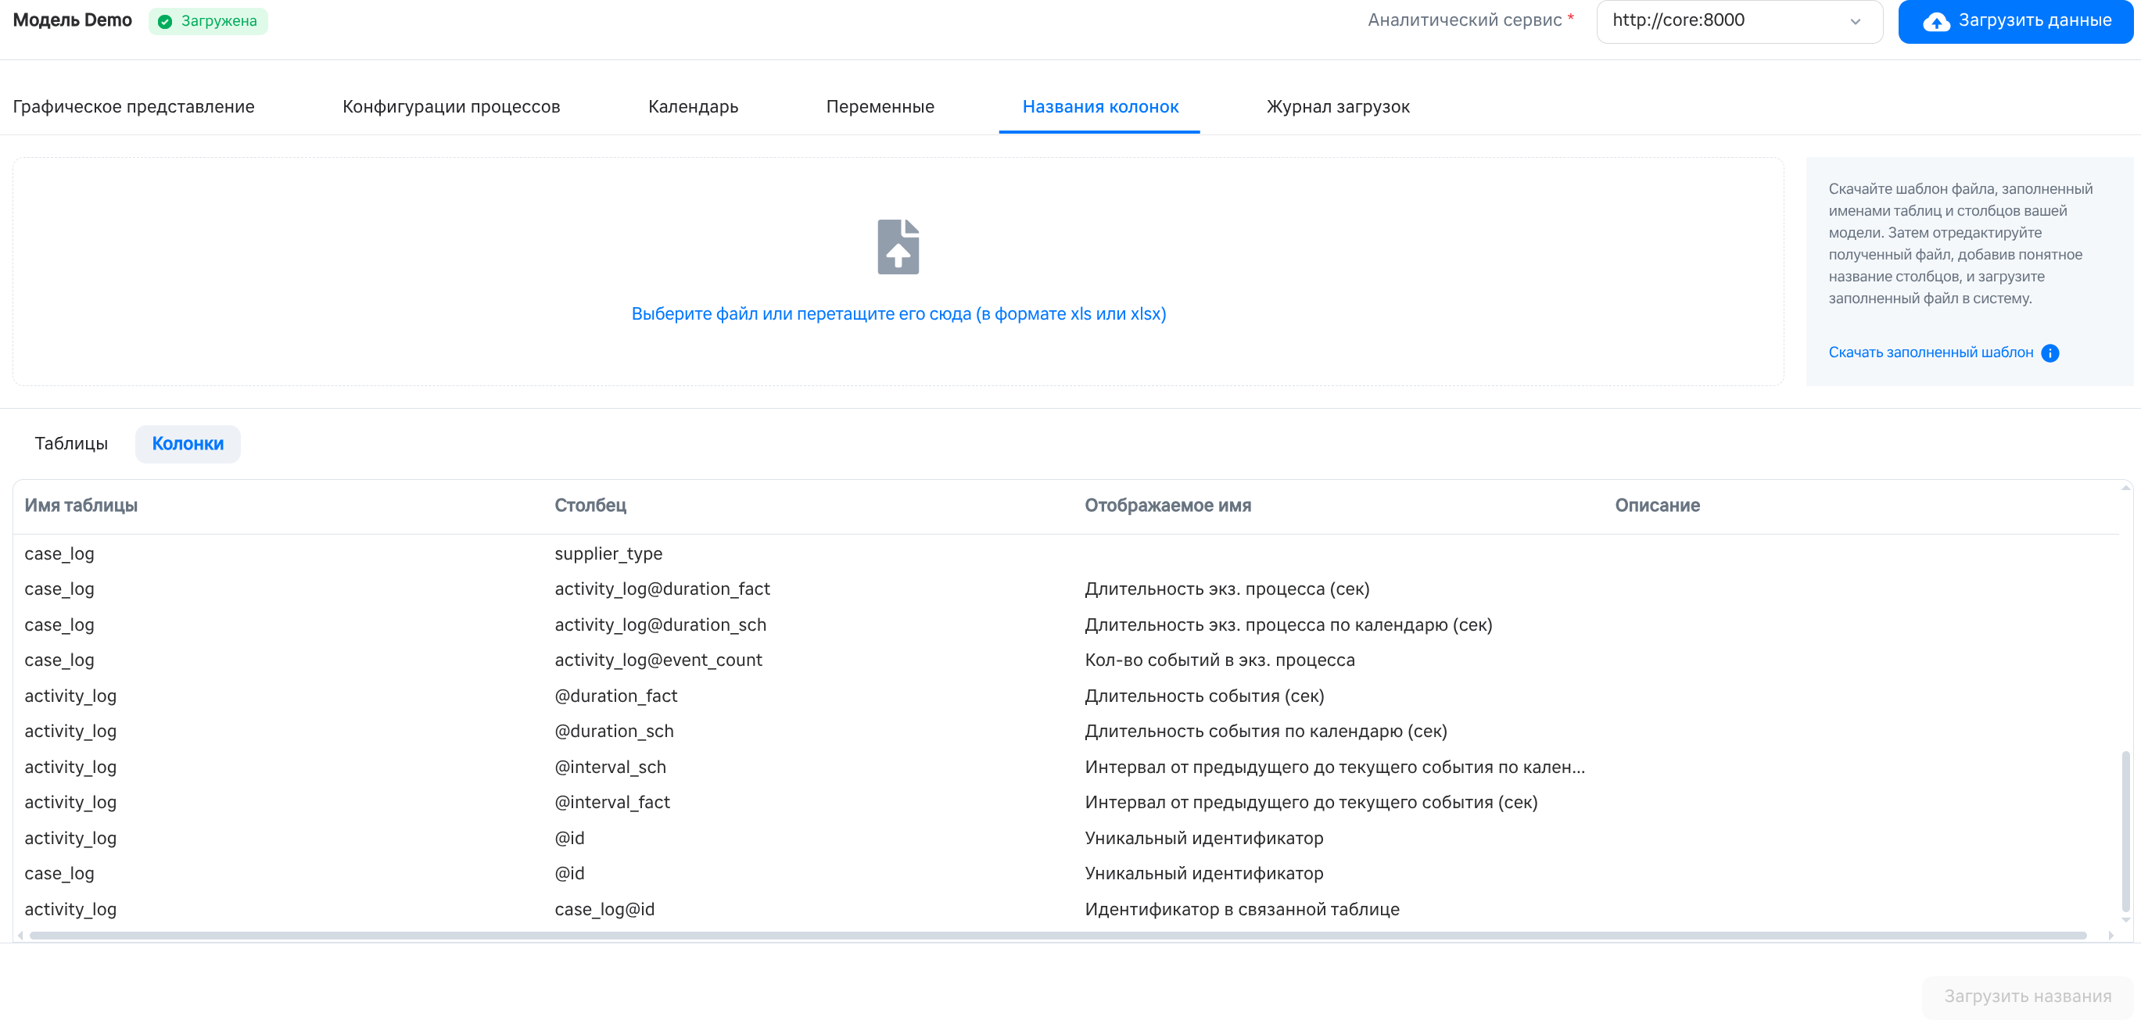The width and height of the screenshot is (2141, 1020).
Task: Click the @duration_fact column cell
Action: tap(616, 696)
